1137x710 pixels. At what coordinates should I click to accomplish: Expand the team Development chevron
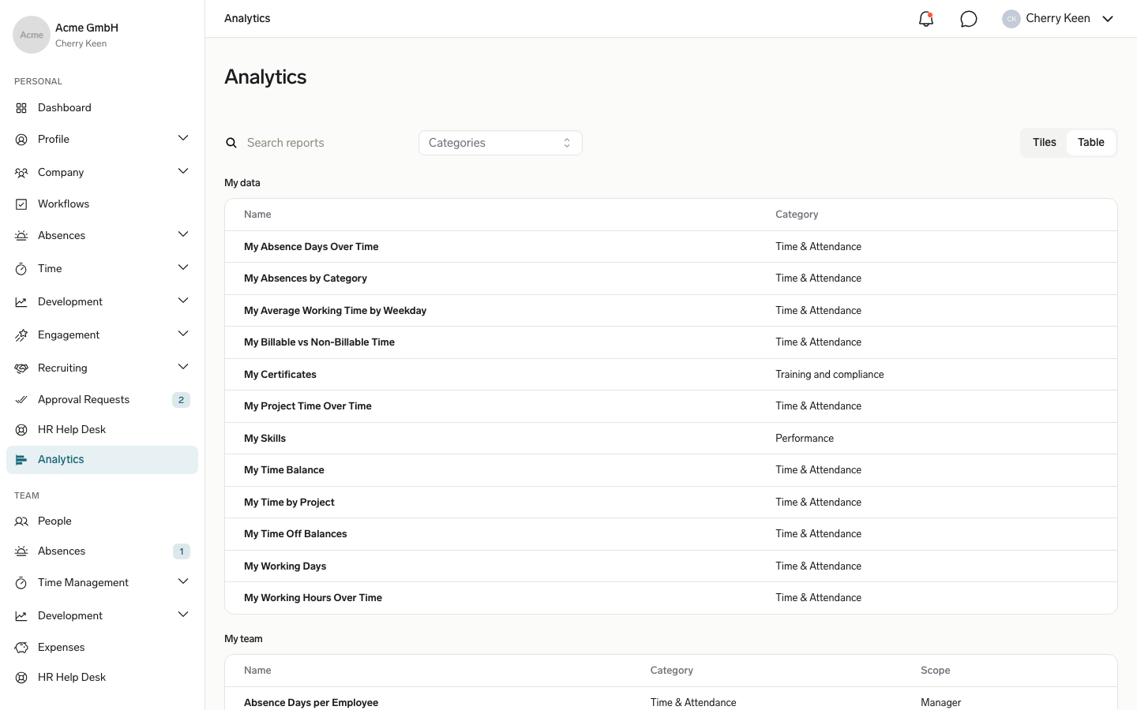pyautogui.click(x=183, y=615)
